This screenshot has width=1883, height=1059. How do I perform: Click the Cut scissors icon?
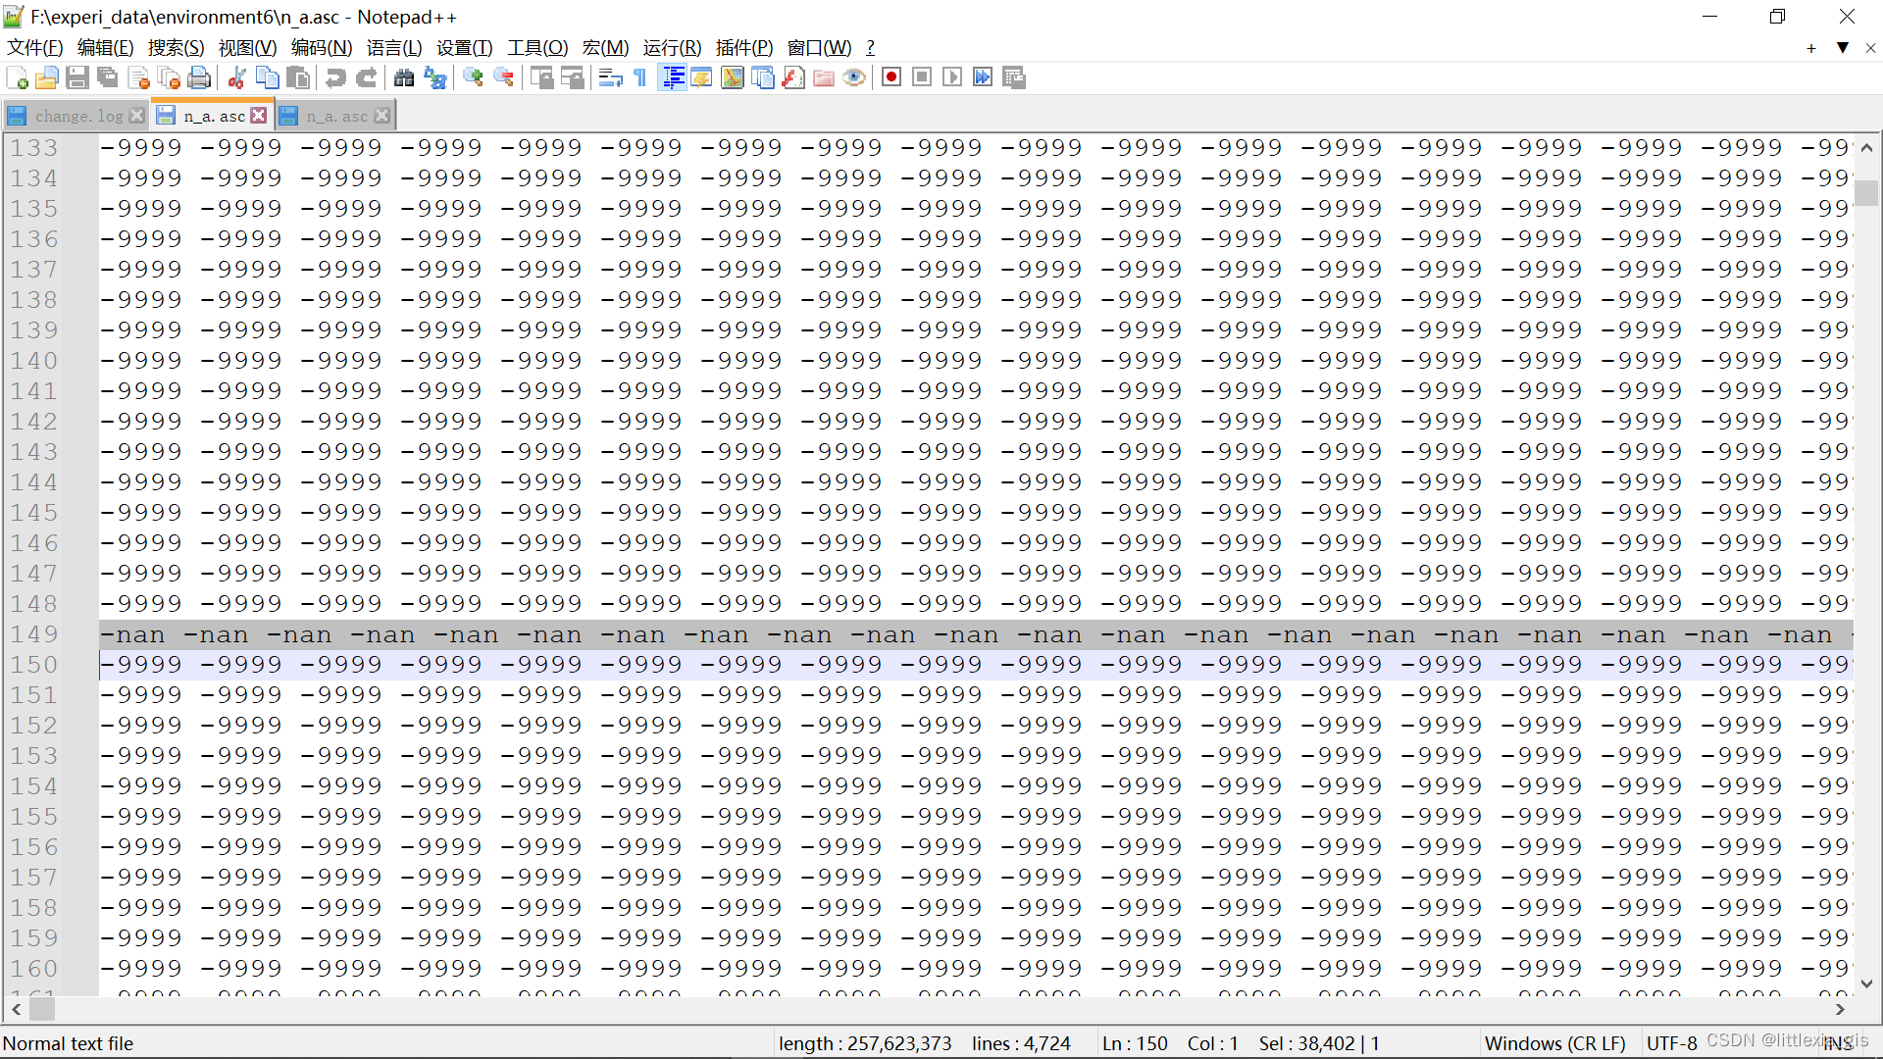coord(236,77)
